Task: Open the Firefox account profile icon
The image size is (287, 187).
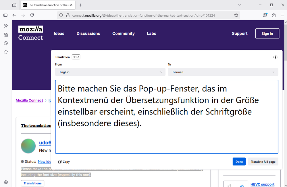Action: coord(265,15)
